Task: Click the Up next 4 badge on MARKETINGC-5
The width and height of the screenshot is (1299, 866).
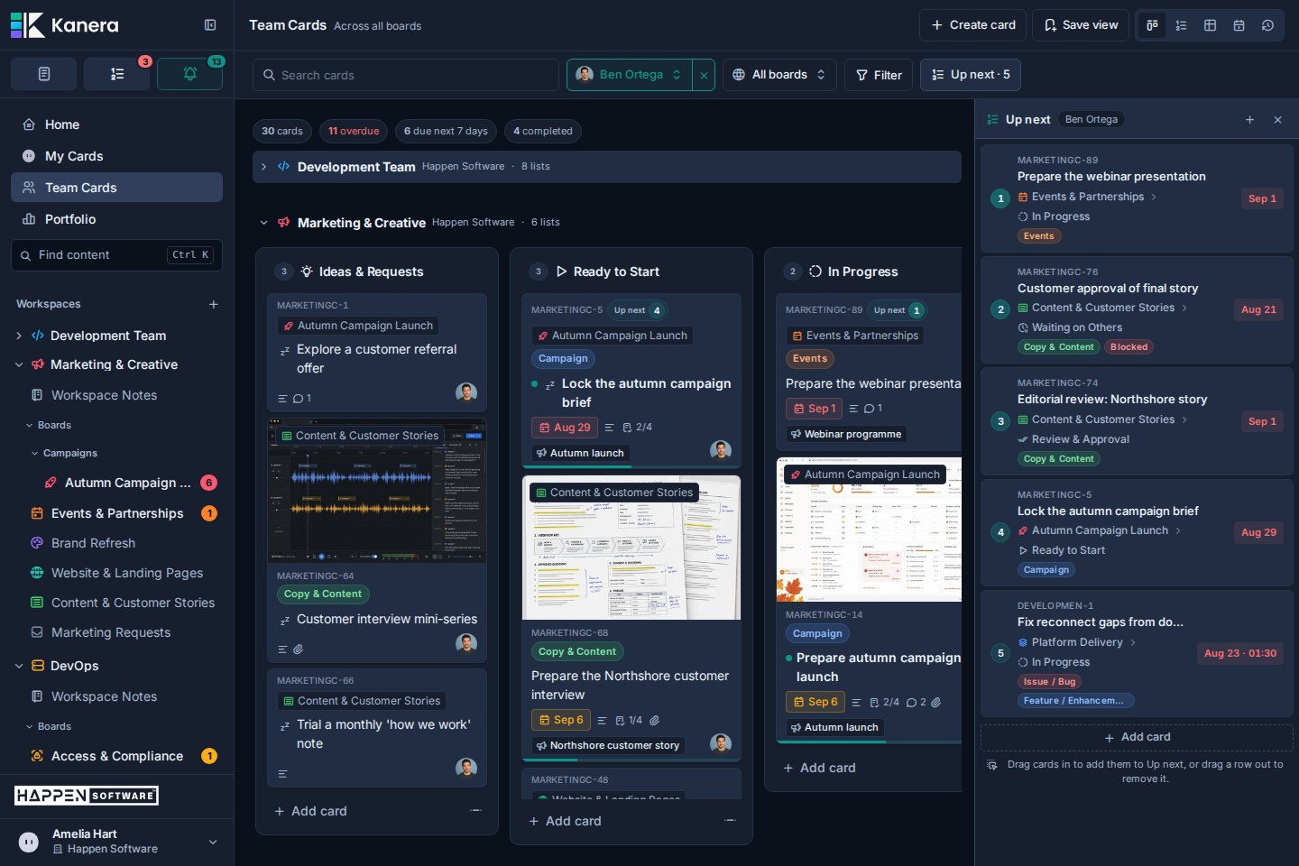Action: [638, 310]
